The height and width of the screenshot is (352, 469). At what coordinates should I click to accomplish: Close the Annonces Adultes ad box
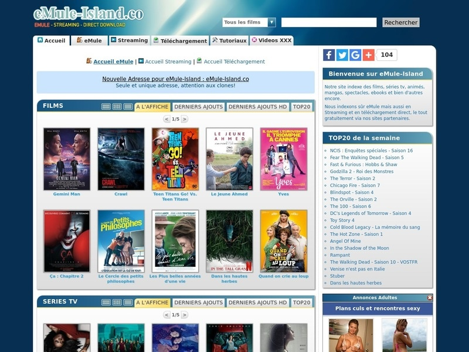pyautogui.click(x=430, y=297)
